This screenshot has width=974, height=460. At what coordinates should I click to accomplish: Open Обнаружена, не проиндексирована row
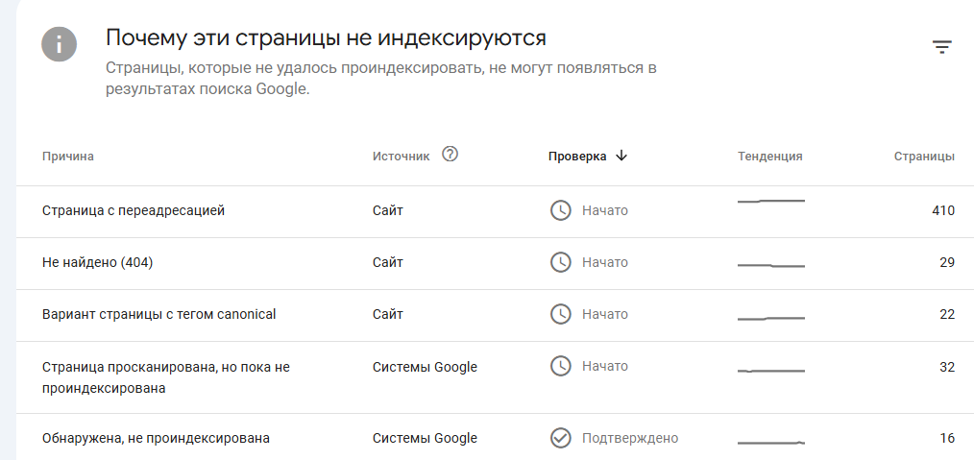pos(156,438)
